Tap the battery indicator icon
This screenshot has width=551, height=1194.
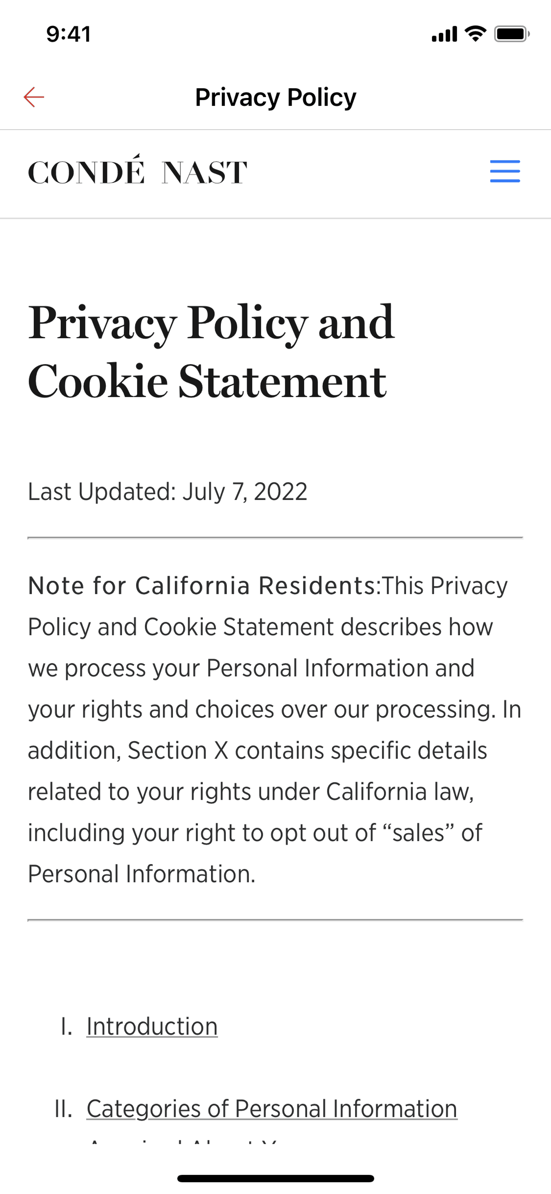tap(512, 34)
